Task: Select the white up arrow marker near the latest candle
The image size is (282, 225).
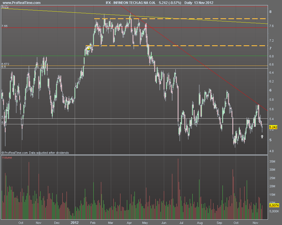Action: [262, 136]
